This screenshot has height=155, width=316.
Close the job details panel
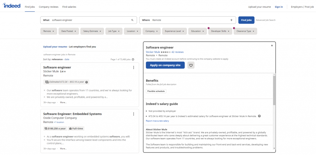tap(272, 46)
